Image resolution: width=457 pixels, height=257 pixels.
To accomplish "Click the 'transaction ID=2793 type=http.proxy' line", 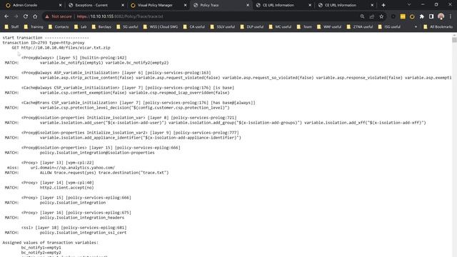I will [x=44, y=43].
